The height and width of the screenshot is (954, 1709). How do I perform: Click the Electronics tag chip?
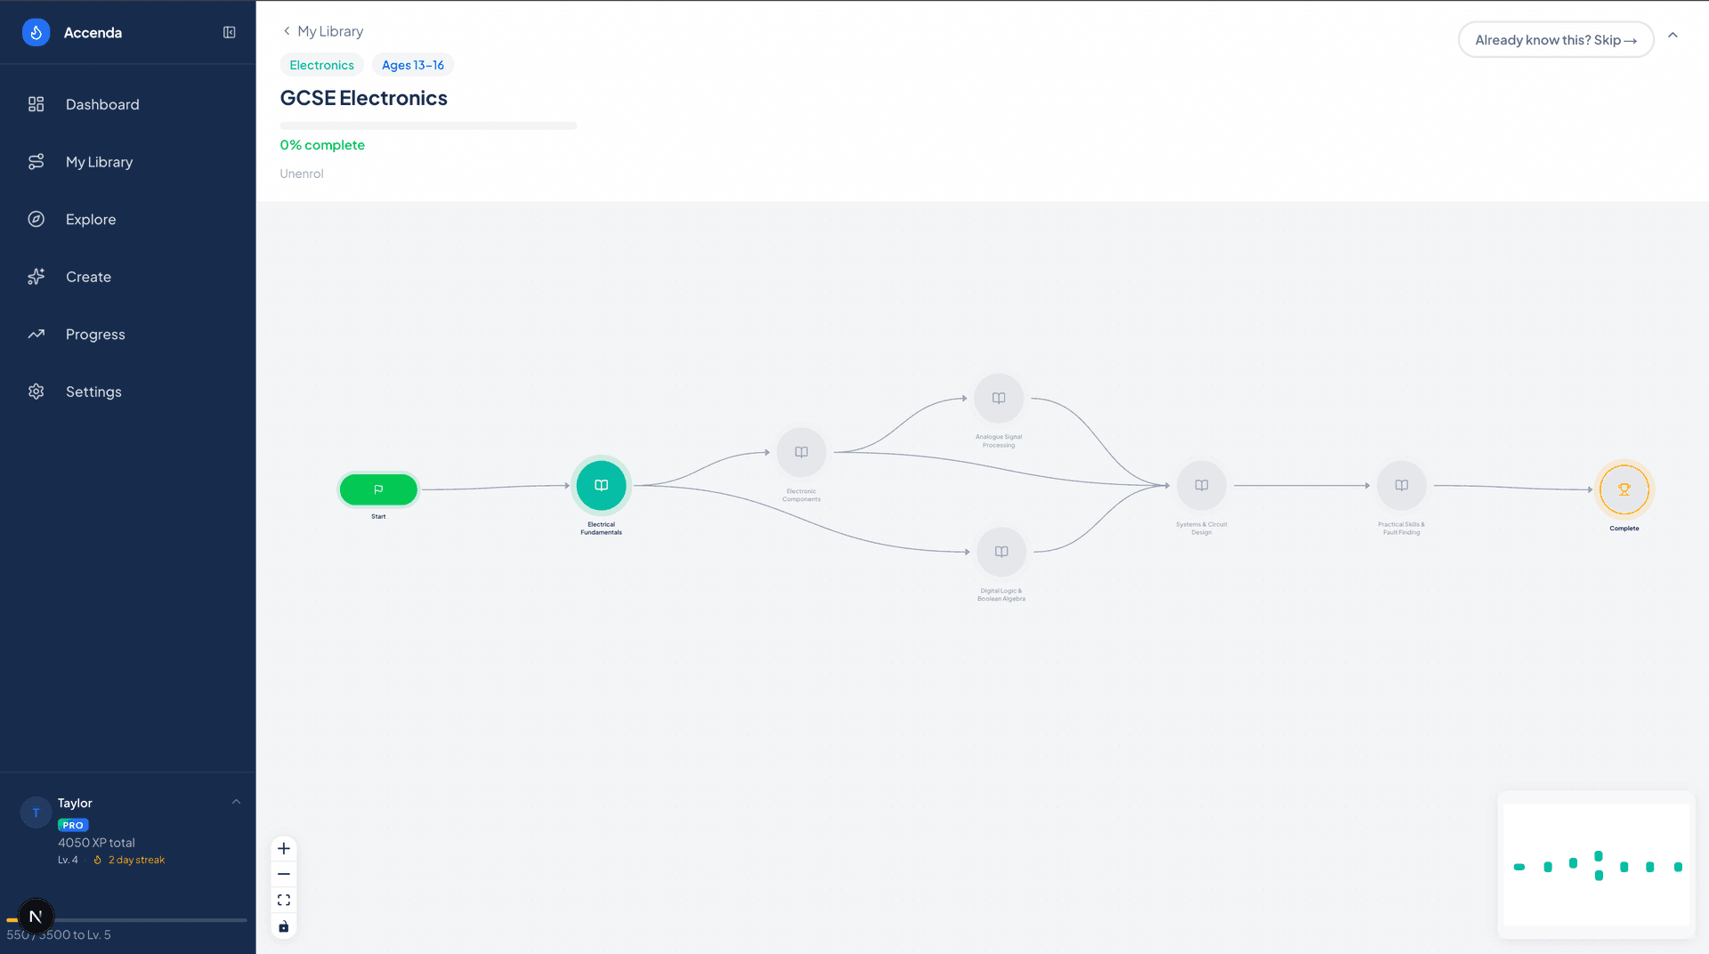tap(321, 65)
